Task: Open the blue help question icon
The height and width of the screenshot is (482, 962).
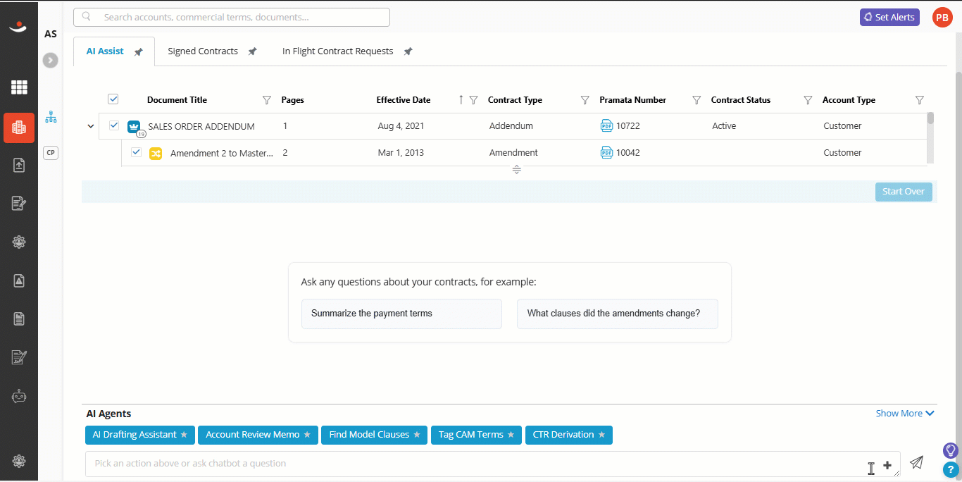Action: [951, 469]
